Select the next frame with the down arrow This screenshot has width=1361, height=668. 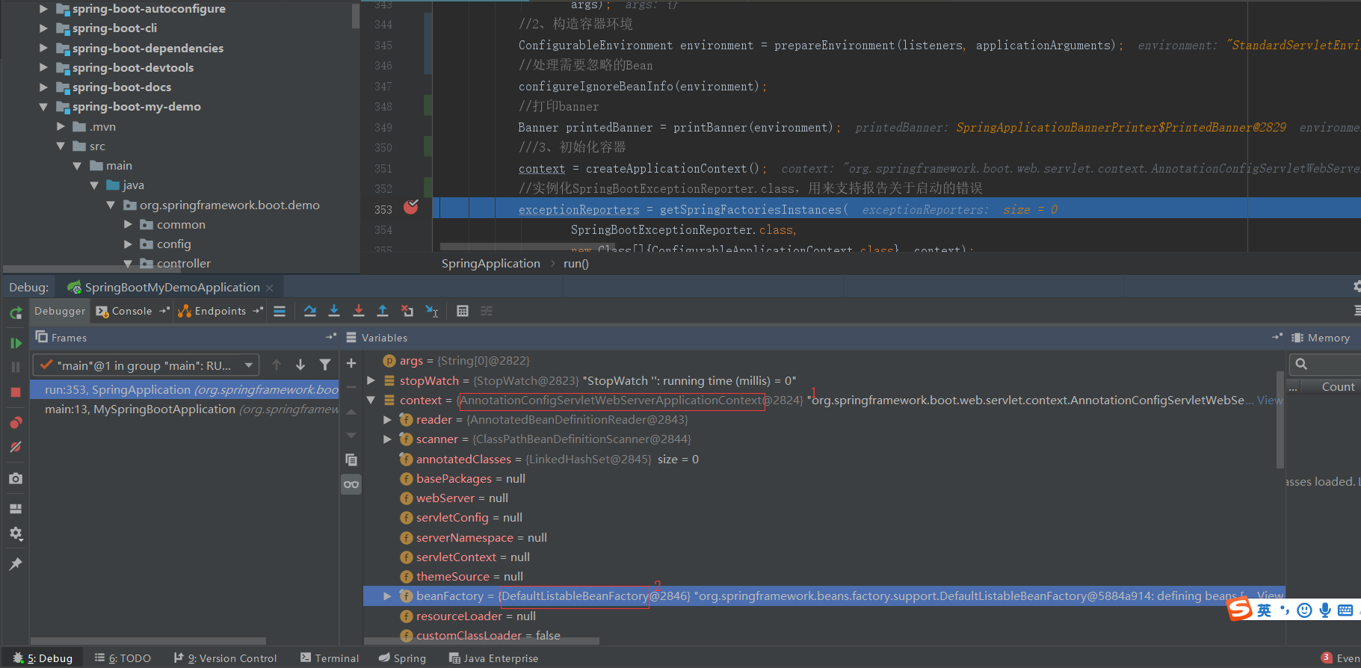pos(300,365)
